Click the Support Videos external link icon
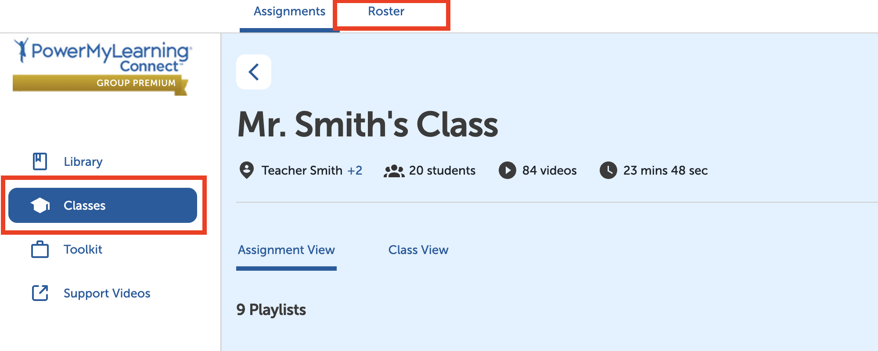 tap(40, 293)
